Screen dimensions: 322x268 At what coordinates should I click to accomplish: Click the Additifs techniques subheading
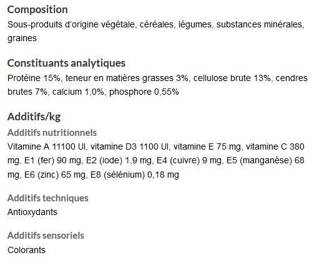click(48, 198)
